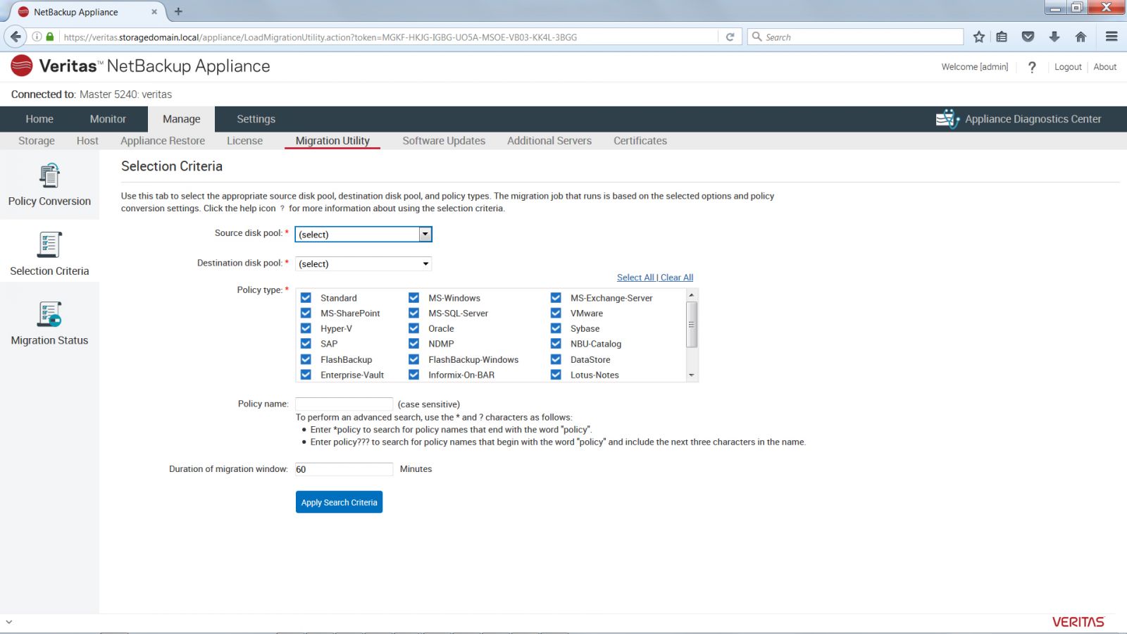Toggle NBU-Catalog checkbox

click(x=556, y=344)
